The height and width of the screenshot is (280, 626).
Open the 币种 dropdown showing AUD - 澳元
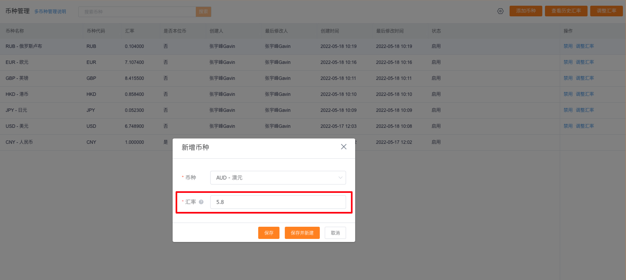[x=278, y=178]
